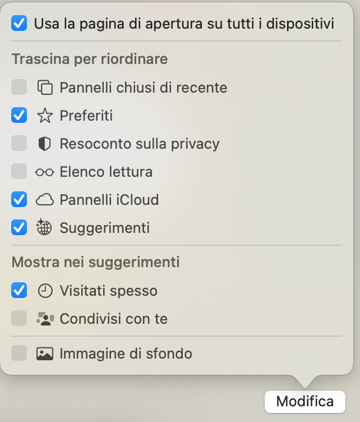
Task: Enable the Elenco lettura checkbox
Action: pos(19,172)
